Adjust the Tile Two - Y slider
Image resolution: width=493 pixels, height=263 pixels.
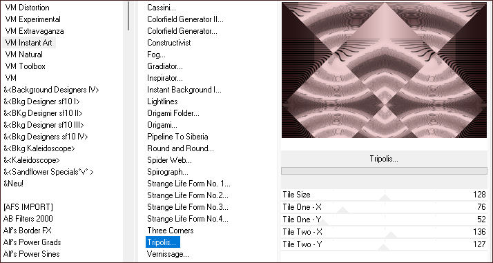[x=384, y=244]
